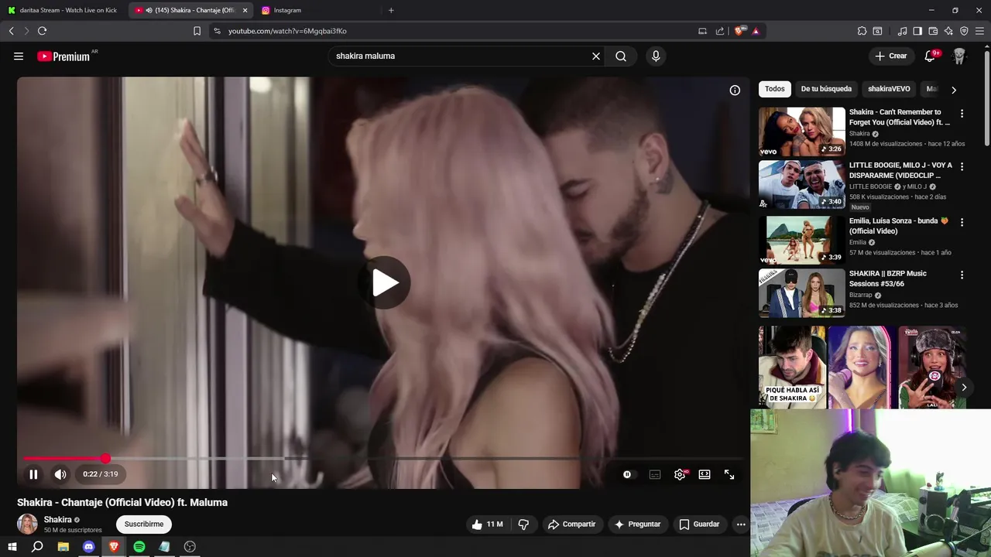This screenshot has height=557, width=991.
Task: Close the Shakira Chantaje tab
Action: click(245, 10)
